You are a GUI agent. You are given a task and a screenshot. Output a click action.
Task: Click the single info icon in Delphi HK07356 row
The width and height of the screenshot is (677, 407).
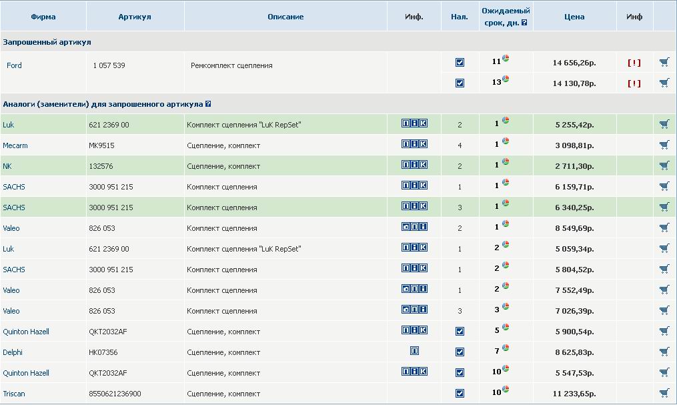coord(414,351)
